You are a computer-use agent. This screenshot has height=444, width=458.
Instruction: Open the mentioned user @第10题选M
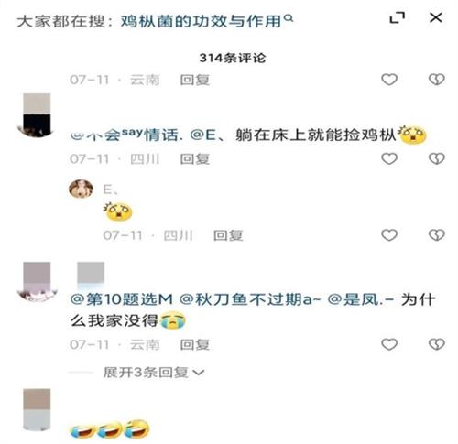tap(122, 299)
